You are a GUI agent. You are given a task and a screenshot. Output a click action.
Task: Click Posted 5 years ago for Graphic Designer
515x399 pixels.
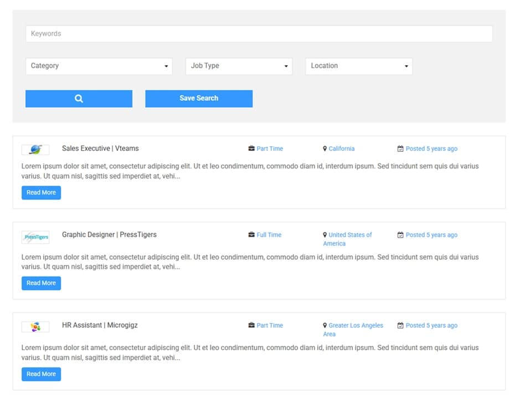[431, 234]
